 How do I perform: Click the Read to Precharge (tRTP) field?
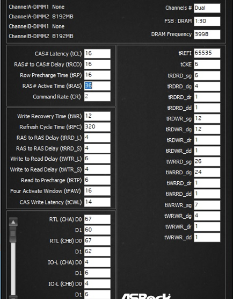pyautogui.click(x=97, y=180)
